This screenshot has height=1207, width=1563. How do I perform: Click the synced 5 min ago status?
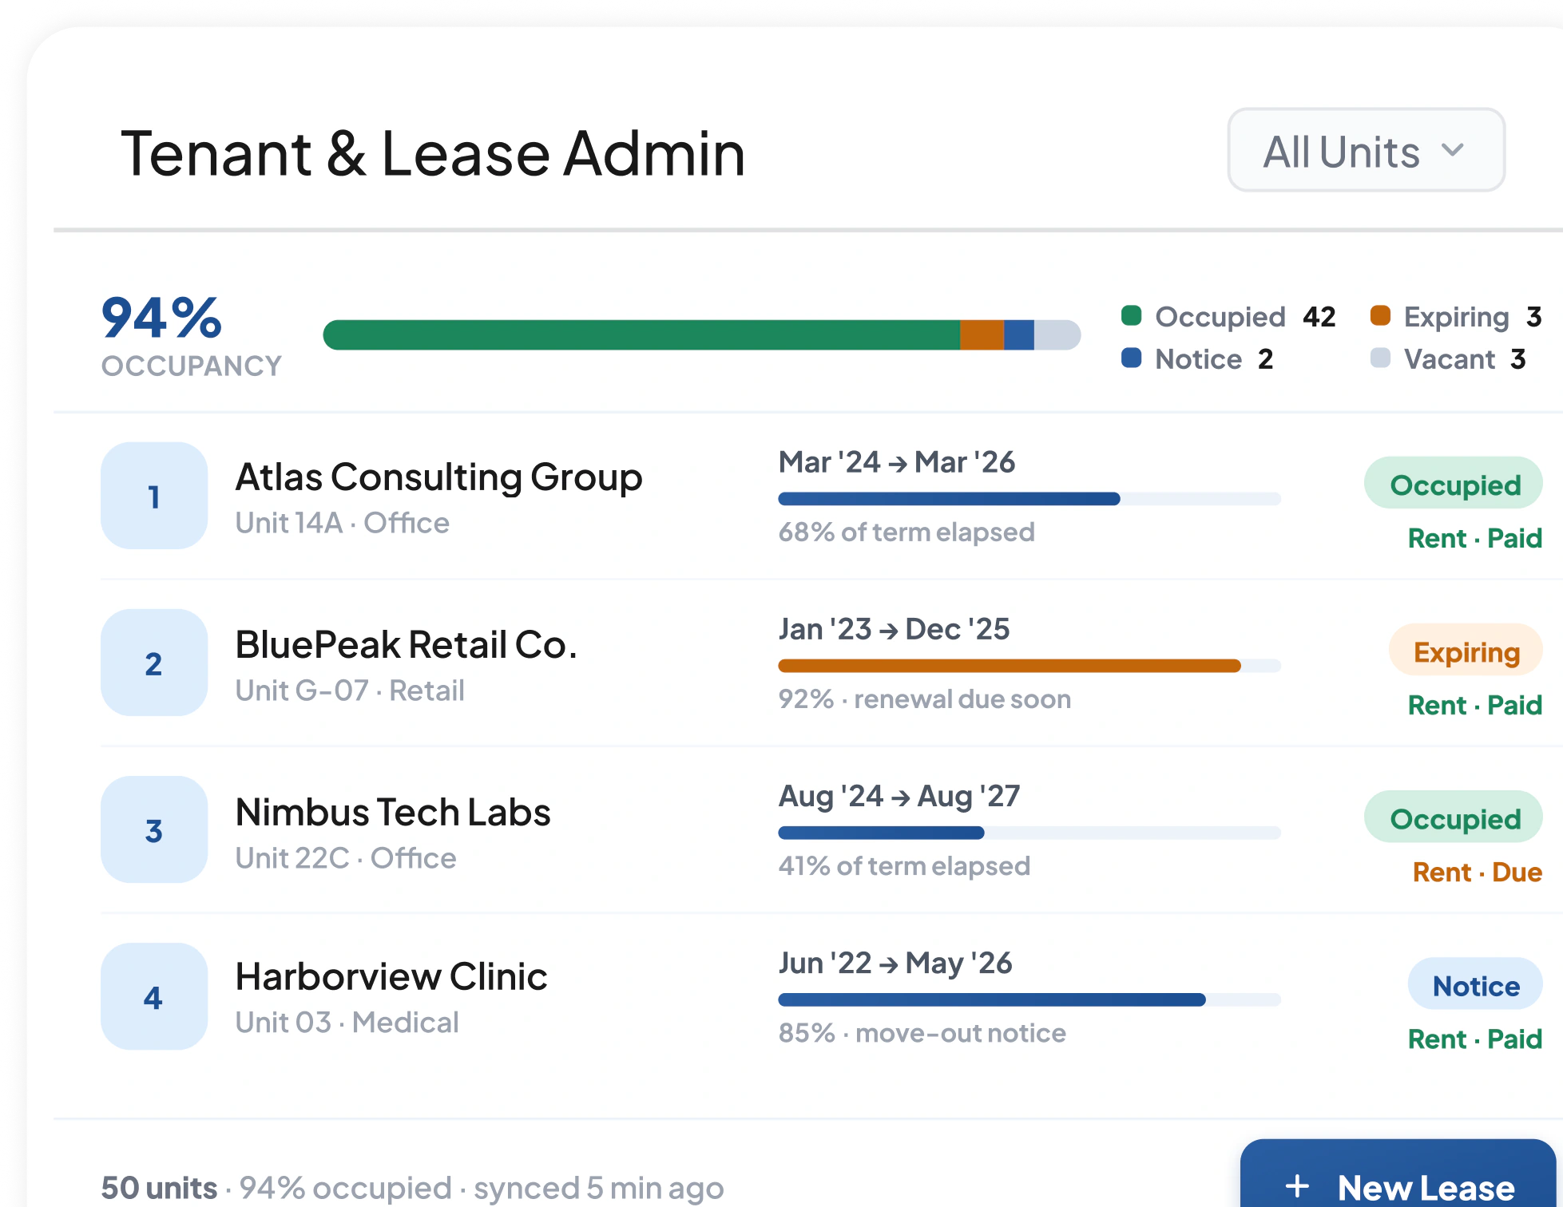[x=598, y=1187]
